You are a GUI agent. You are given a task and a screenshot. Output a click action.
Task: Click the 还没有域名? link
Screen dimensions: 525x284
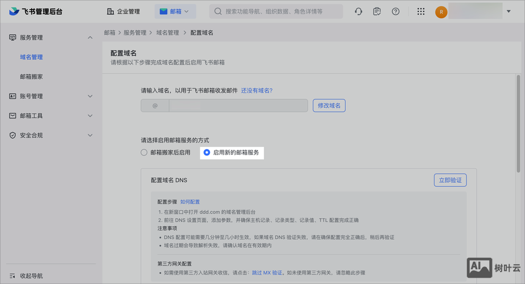pos(257,91)
